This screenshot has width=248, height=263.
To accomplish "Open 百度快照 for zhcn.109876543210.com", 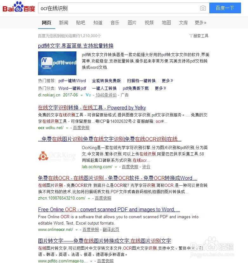I will 103,198.
